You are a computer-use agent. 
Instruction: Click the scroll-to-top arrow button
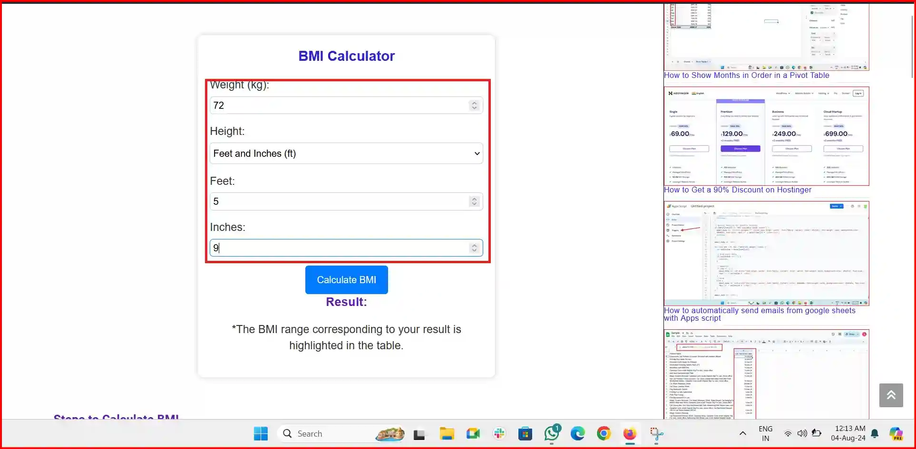tap(891, 395)
